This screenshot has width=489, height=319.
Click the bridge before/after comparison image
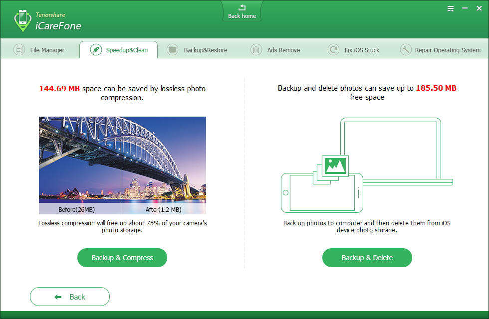click(122, 165)
